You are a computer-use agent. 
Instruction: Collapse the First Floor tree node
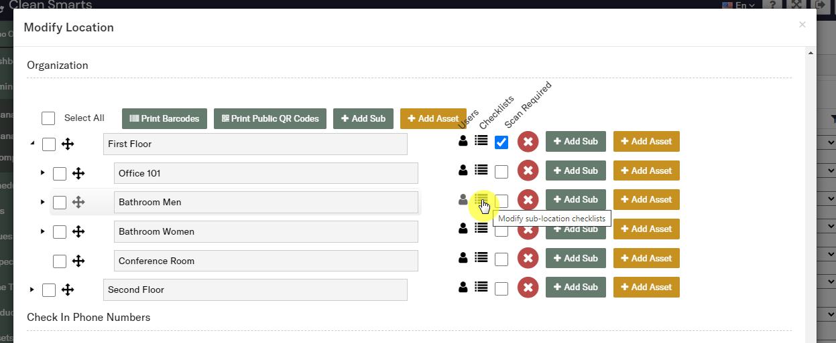coord(32,144)
